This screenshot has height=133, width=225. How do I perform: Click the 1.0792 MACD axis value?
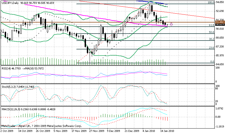click(x=219, y=109)
